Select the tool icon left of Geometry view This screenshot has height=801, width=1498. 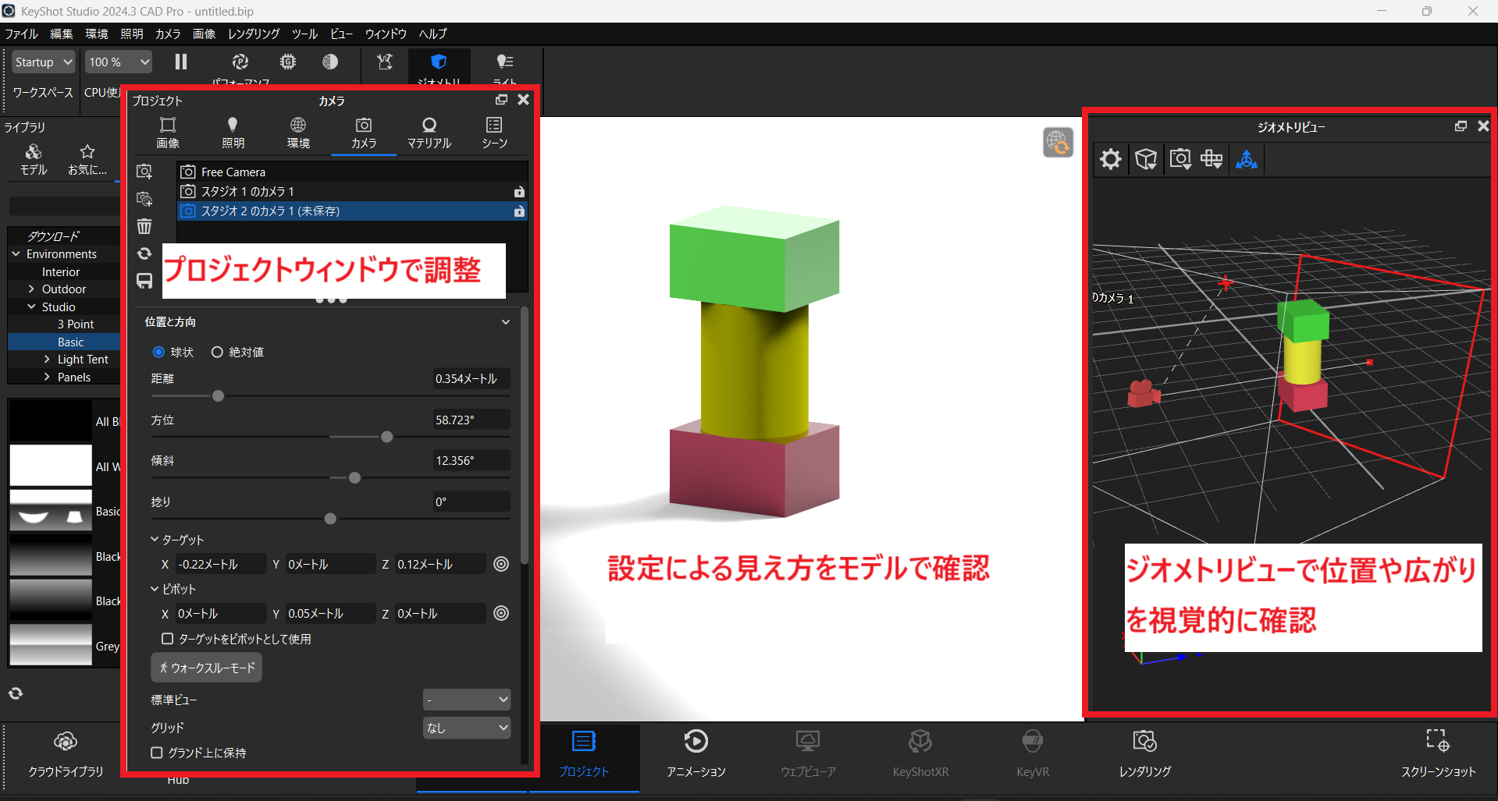385,62
